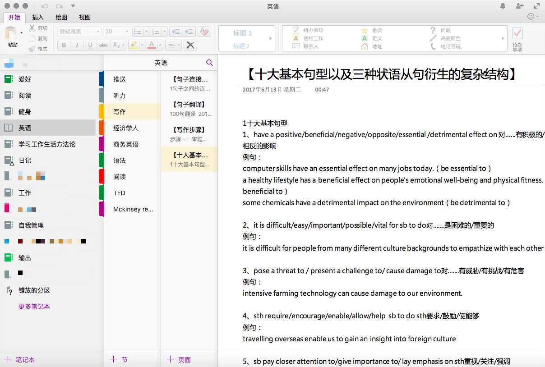Apply numbered list formatting
Viewport: 545px width, 367px height.
(156, 32)
